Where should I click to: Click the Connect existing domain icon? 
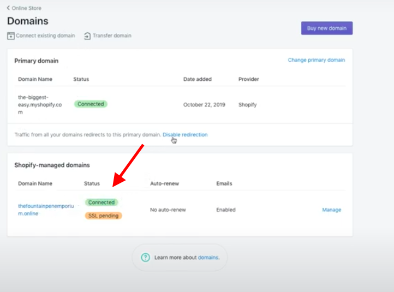11,35
